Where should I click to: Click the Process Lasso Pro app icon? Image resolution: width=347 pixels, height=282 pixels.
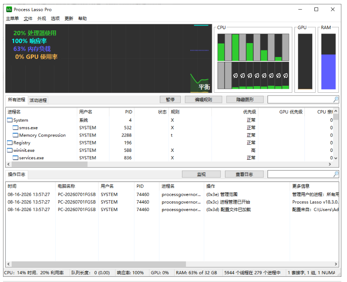coord(9,9)
